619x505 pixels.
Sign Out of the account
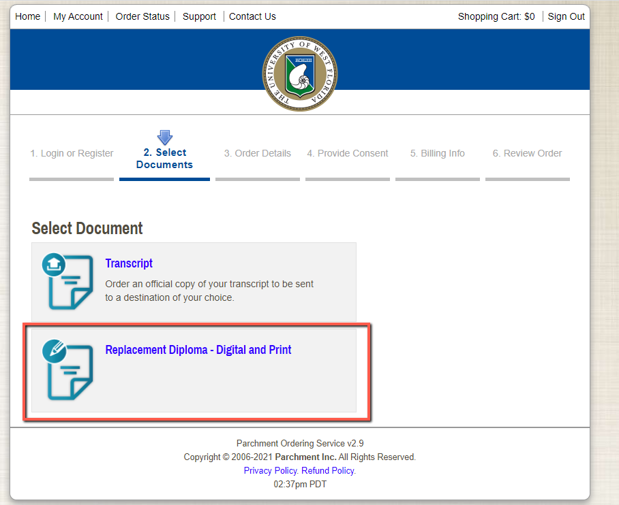pyautogui.click(x=566, y=16)
